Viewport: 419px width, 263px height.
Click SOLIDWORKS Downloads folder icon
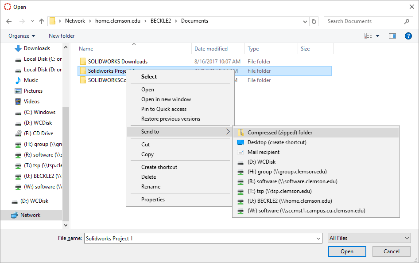[83, 61]
